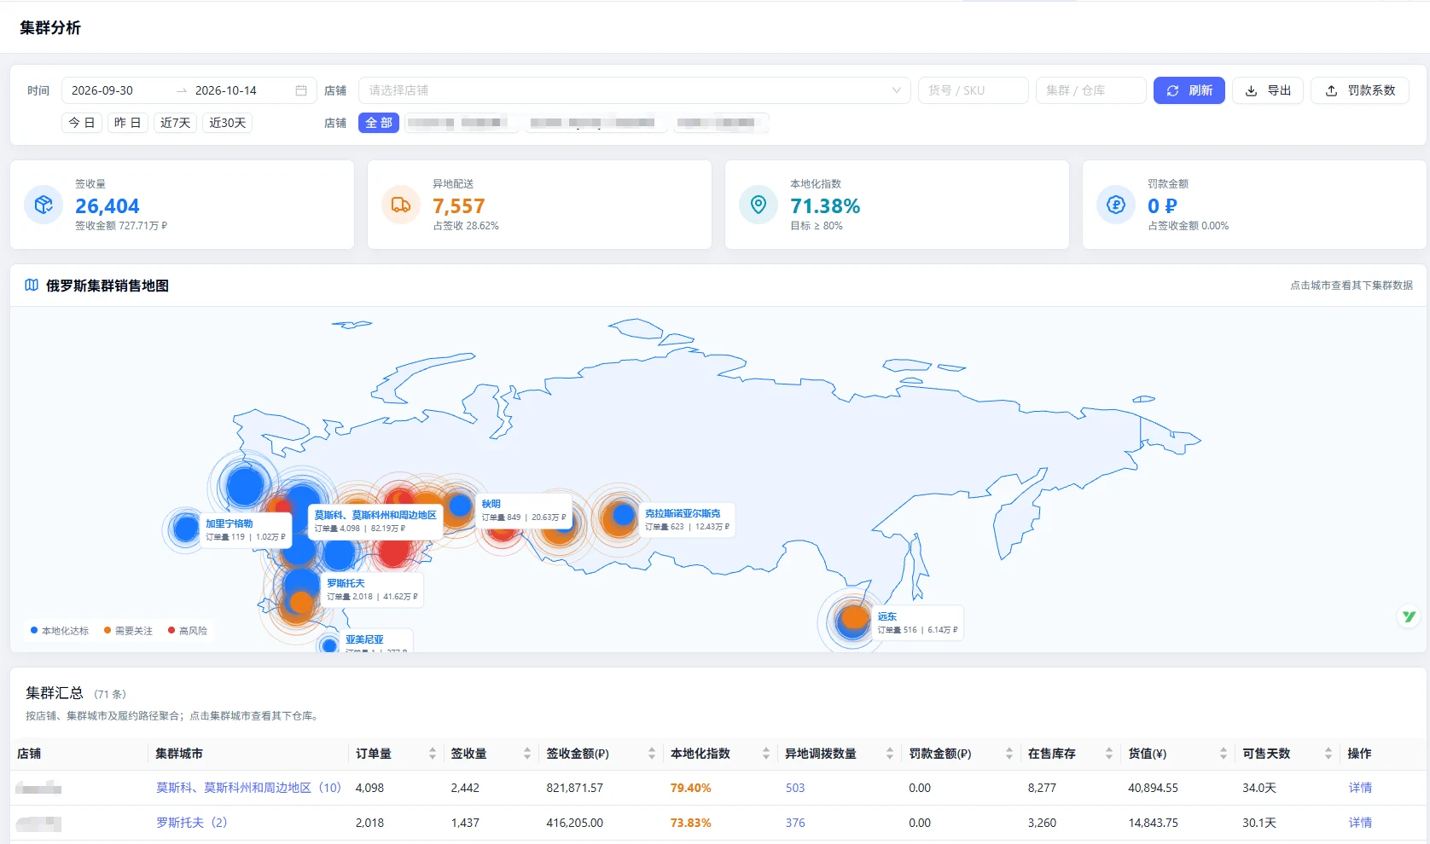Image resolution: width=1430 pixels, height=844 pixels.
Task: Click the 远东 map bubble label
Action: click(x=917, y=623)
